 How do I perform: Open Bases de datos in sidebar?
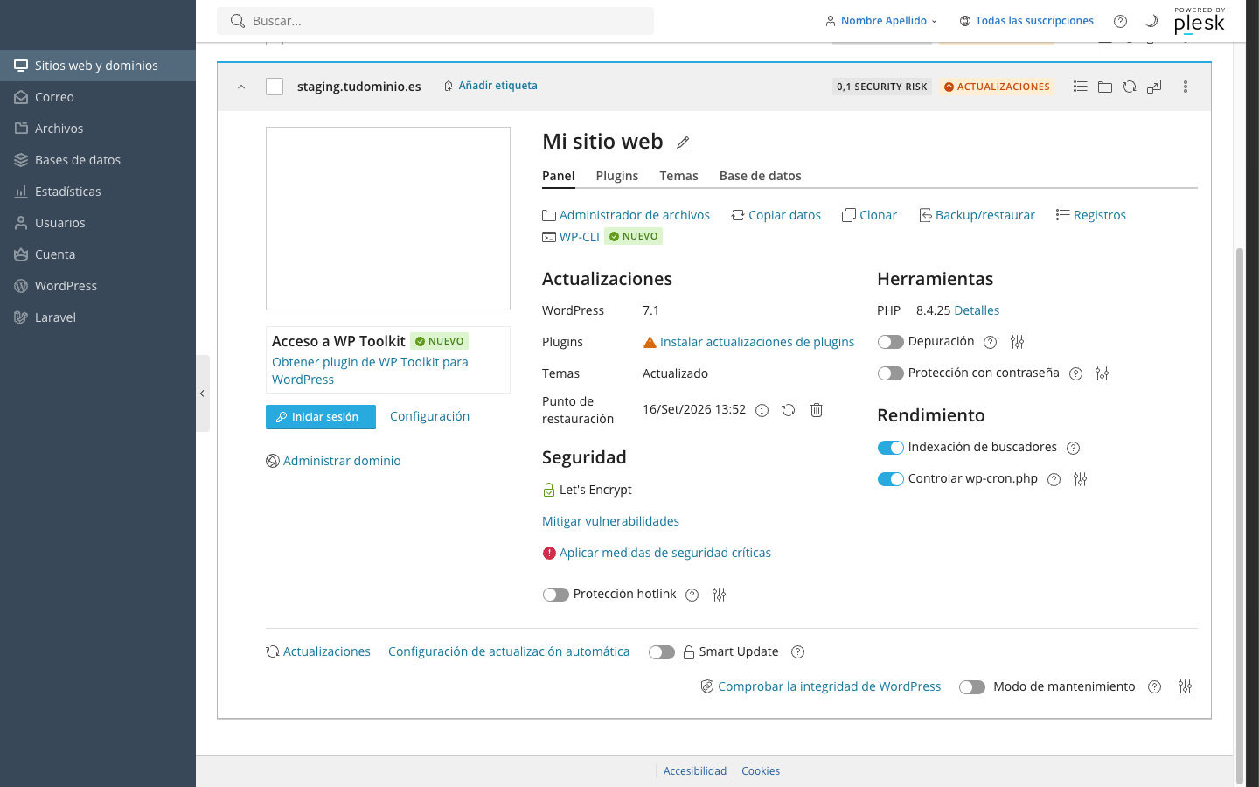98,160
